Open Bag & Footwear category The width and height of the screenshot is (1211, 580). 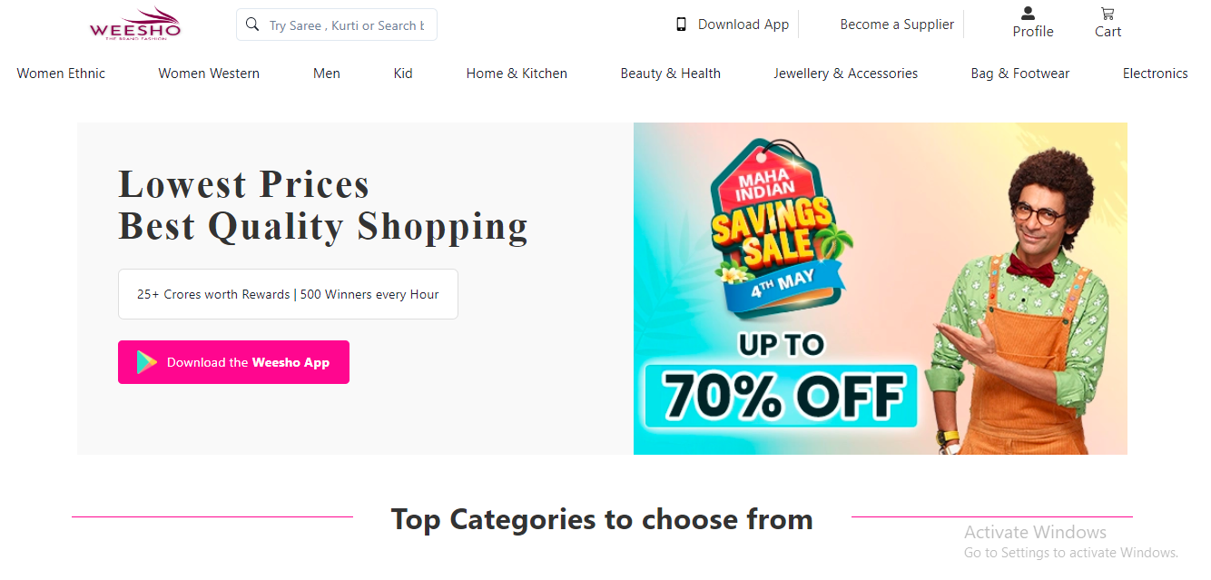(x=1019, y=74)
